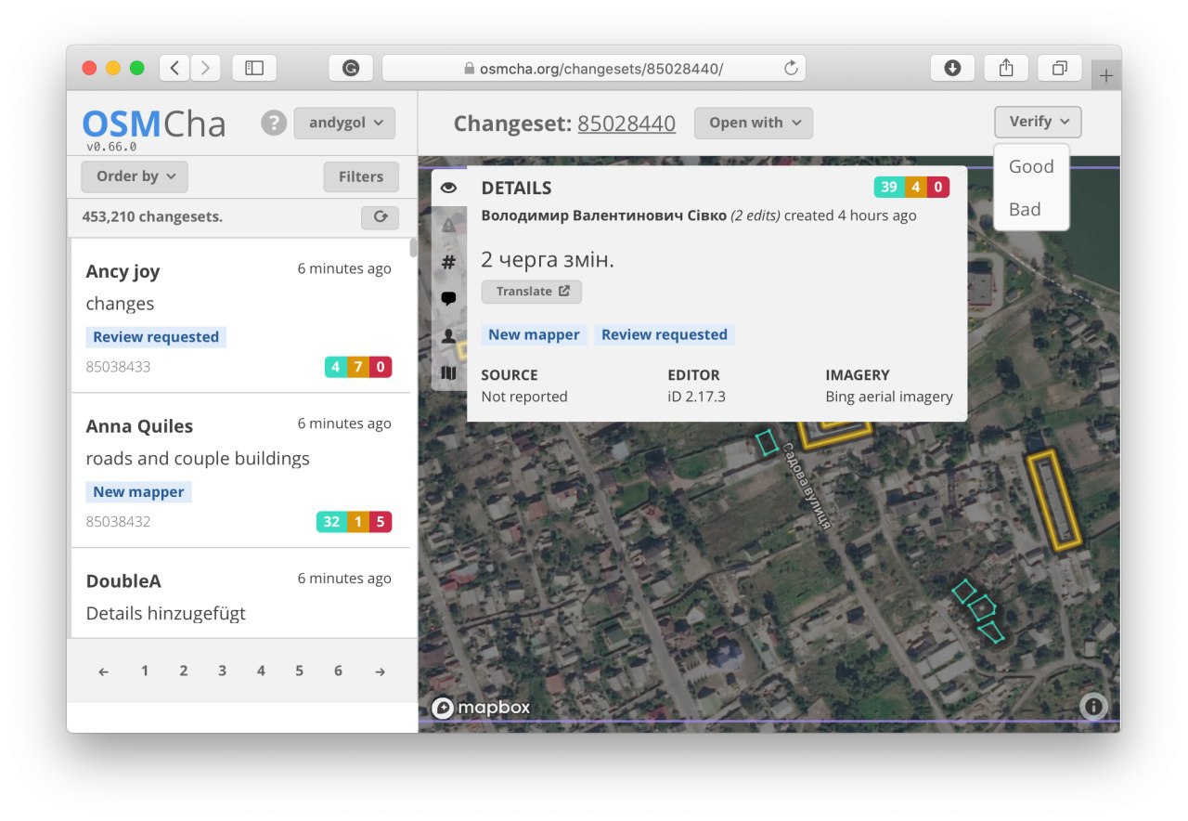Viewport: 1188px width, 821px height.
Task: Click the Safari share icon
Action: click(x=1006, y=68)
